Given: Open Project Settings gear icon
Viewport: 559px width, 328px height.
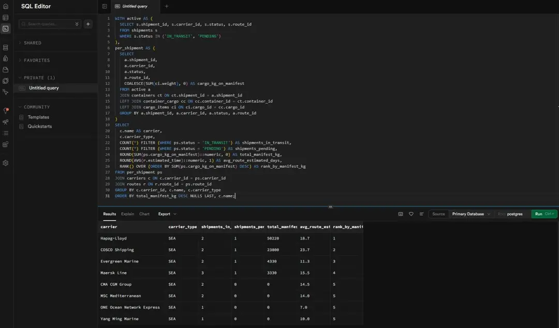Looking at the screenshot, I should pos(5,163).
